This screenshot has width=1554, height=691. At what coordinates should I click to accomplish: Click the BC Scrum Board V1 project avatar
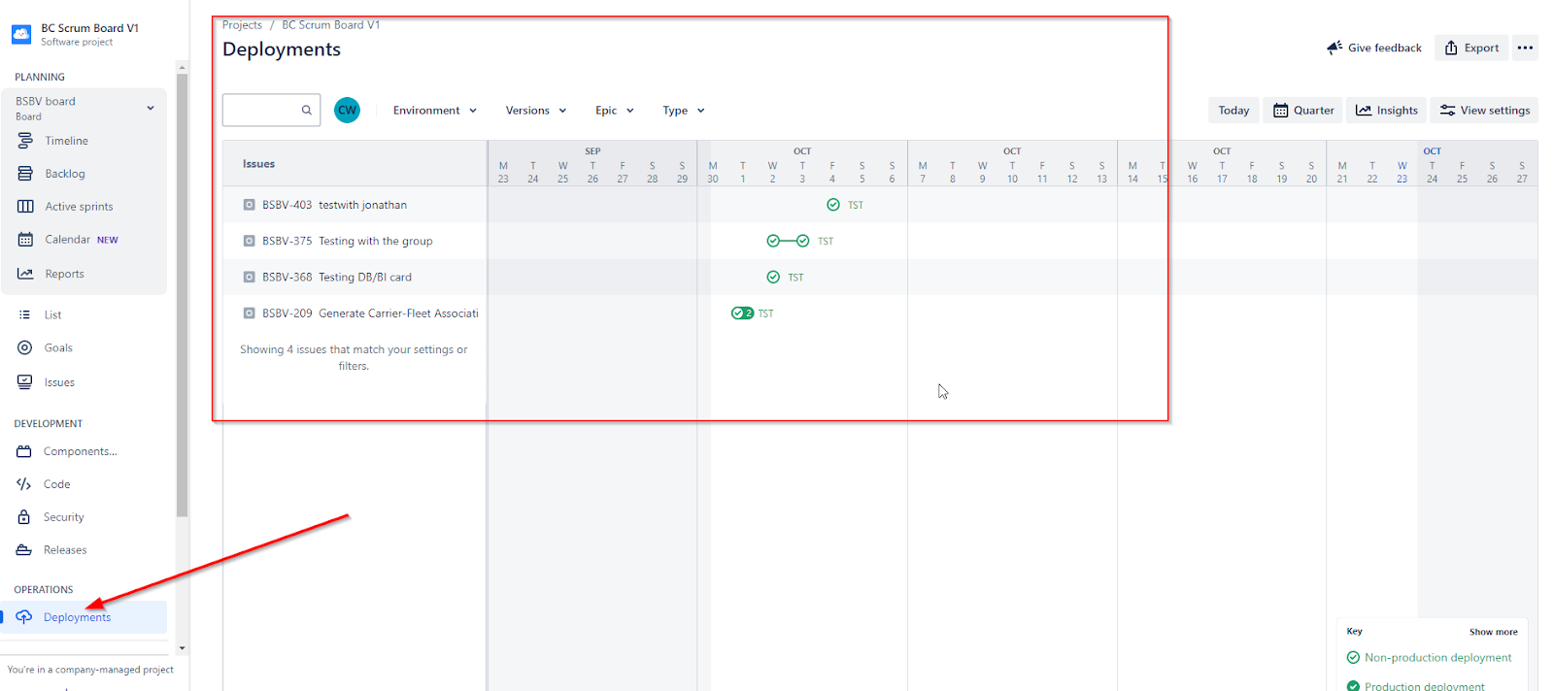pyautogui.click(x=21, y=35)
